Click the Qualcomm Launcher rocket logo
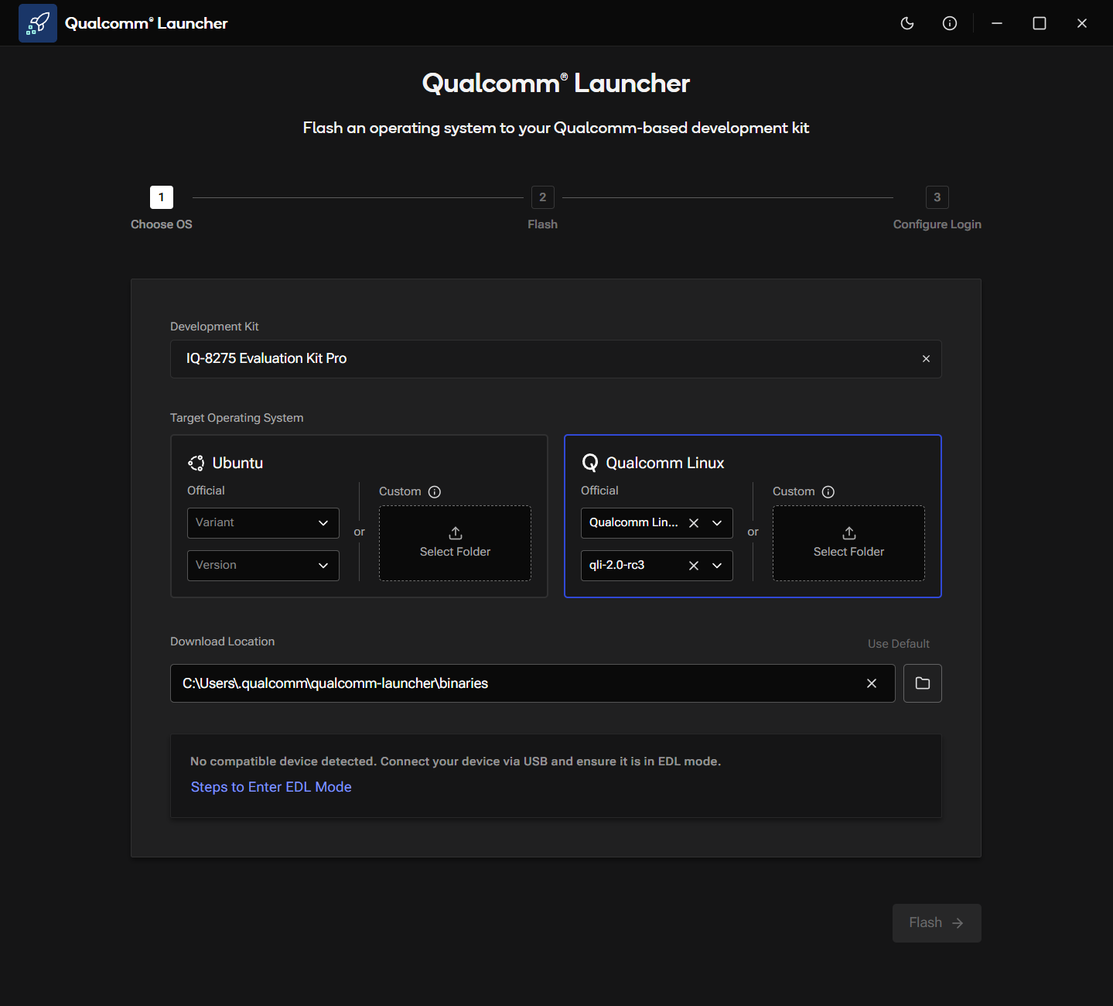Image resolution: width=1113 pixels, height=1006 pixels. point(38,23)
